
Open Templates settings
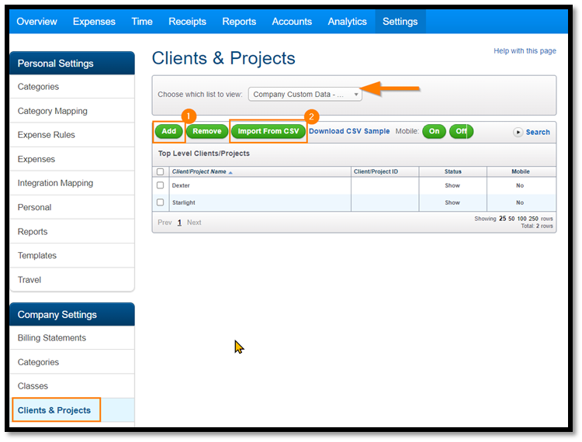pos(72,255)
